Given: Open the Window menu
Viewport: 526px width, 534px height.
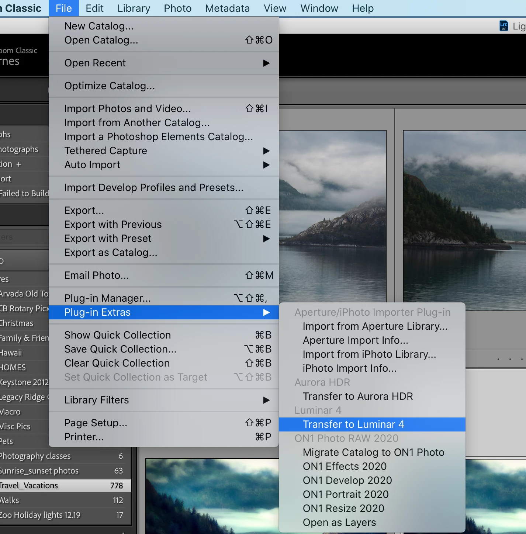Looking at the screenshot, I should (319, 8).
